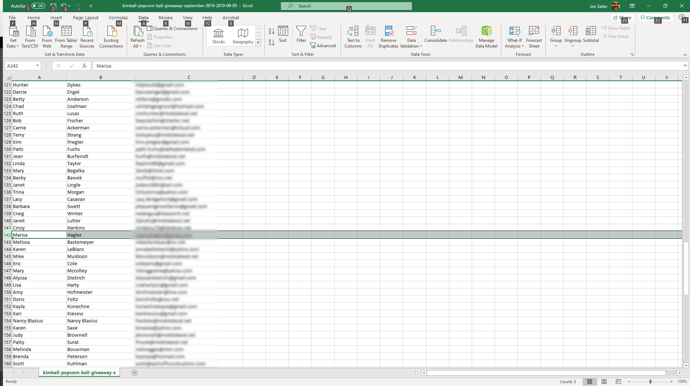The height and width of the screenshot is (386, 690).
Task: Switch to Page Break Preview view
Action: tap(618, 382)
